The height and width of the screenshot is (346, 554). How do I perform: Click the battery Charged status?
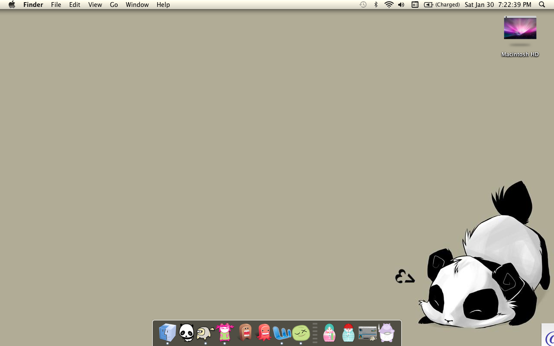pos(442,5)
